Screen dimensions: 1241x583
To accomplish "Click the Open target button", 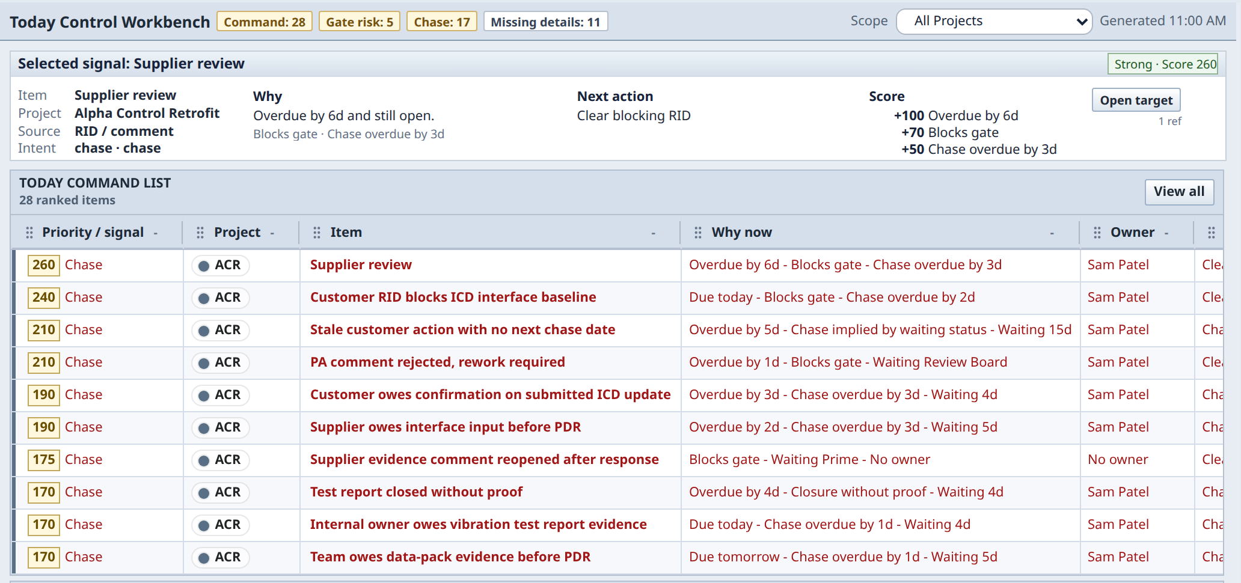I will click(1136, 100).
